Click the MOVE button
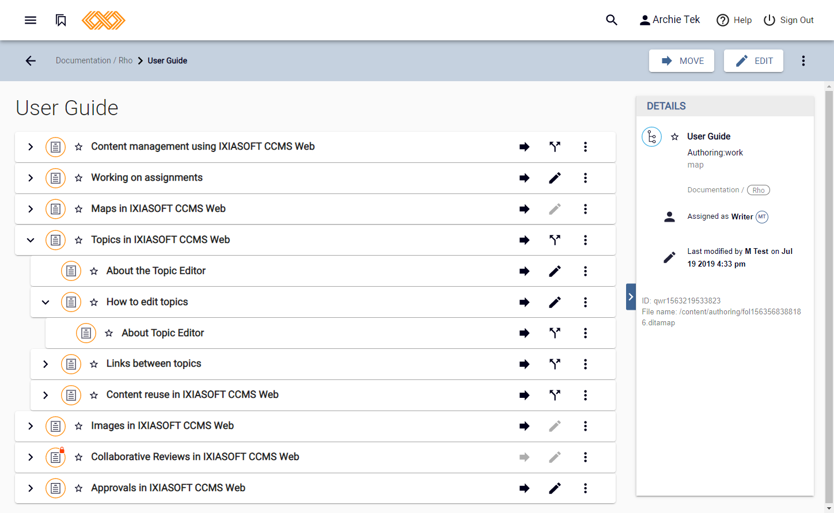This screenshot has width=834, height=513. [x=681, y=61]
